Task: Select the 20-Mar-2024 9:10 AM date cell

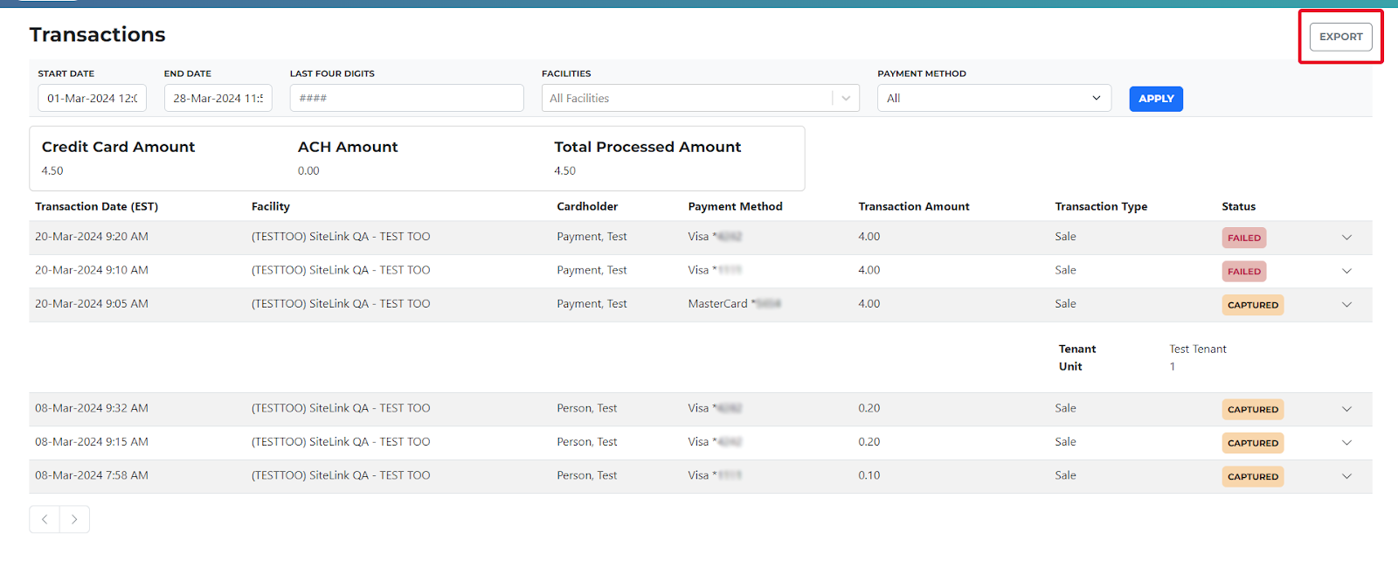Action: tap(92, 270)
